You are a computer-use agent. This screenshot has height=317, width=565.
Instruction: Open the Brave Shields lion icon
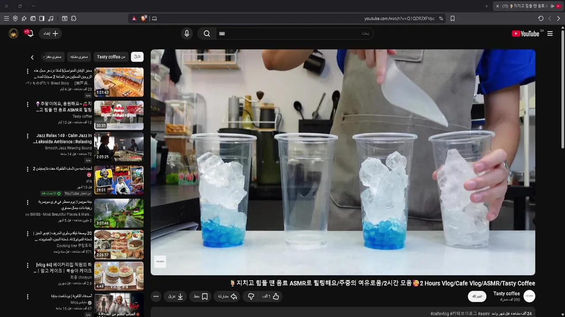tap(144, 18)
